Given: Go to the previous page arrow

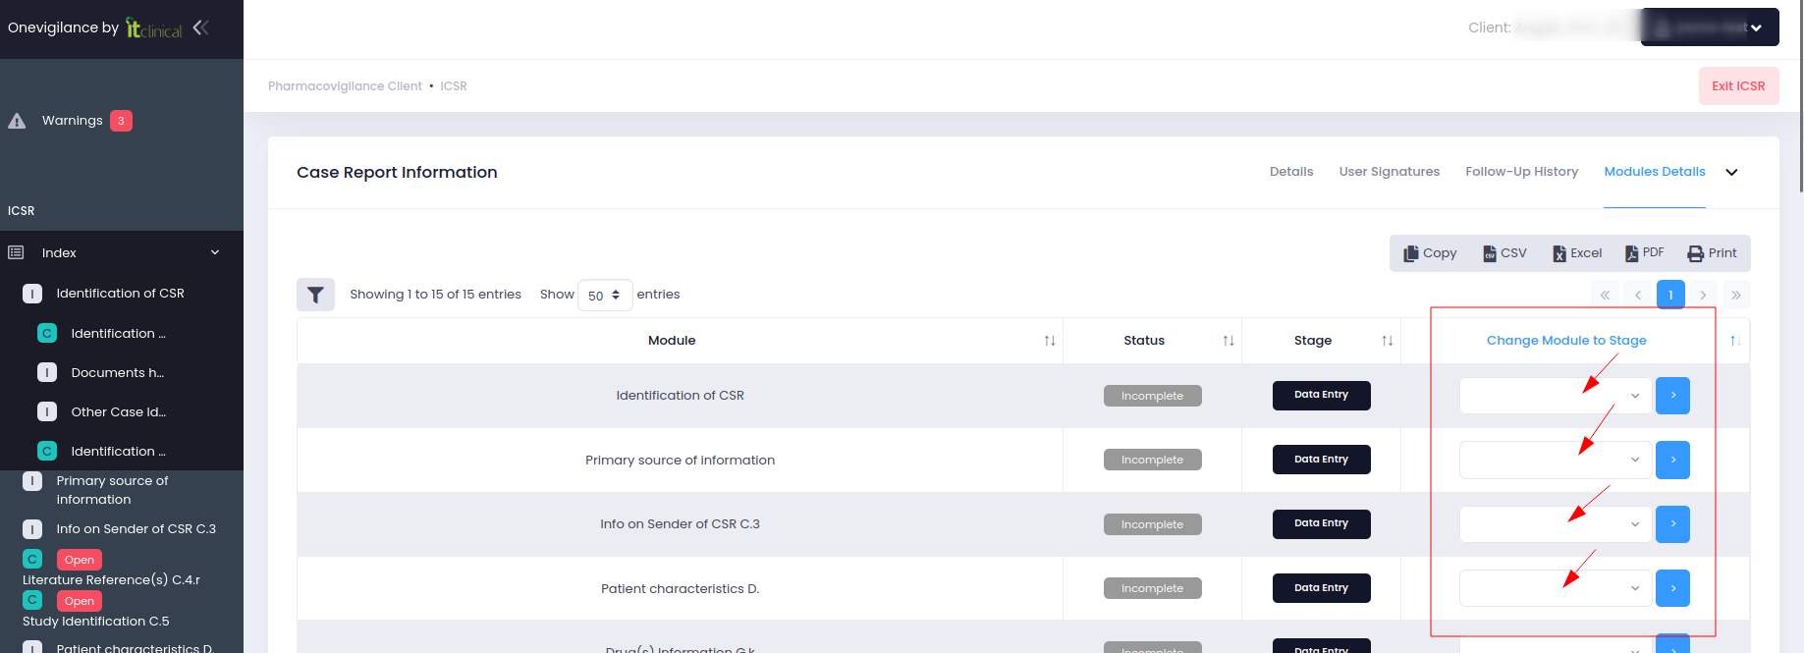Looking at the screenshot, I should point(1638,295).
